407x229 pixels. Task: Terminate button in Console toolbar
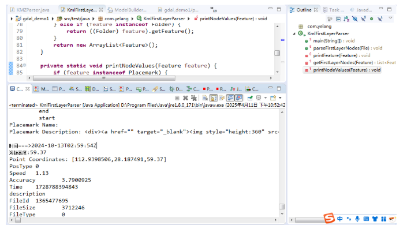tap(177, 98)
